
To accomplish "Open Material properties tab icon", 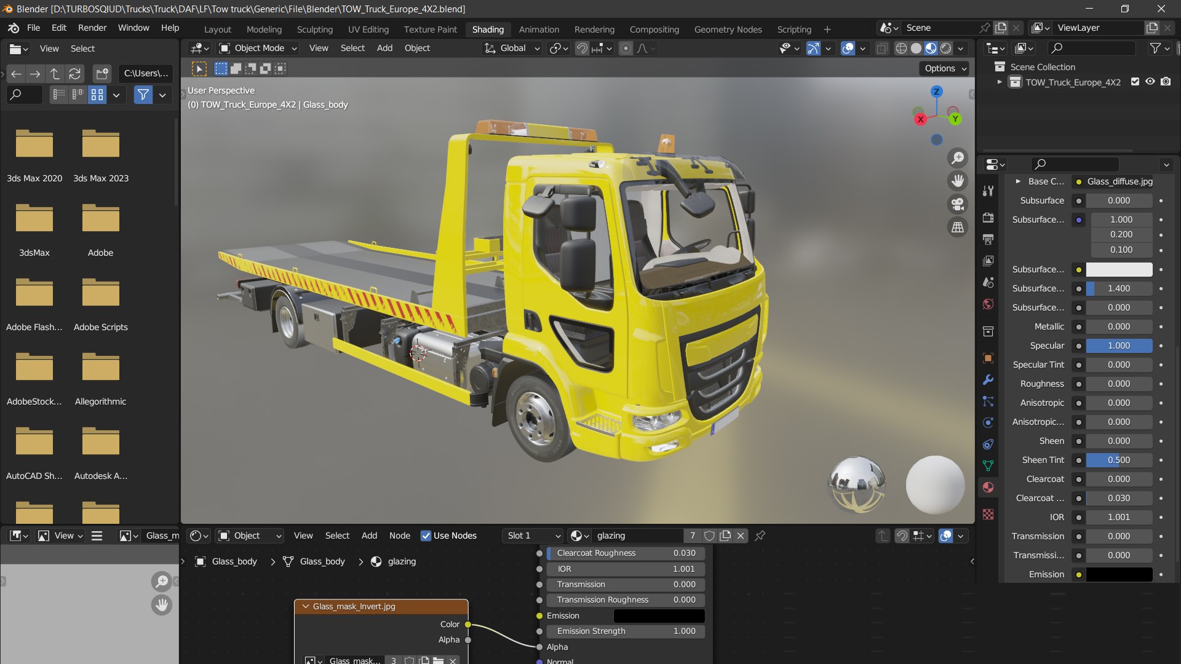I will [x=988, y=488].
